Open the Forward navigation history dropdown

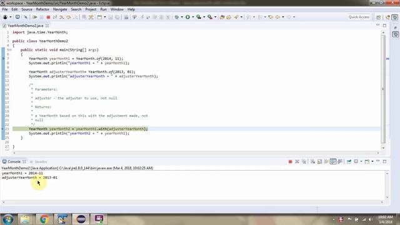click(x=294, y=17)
